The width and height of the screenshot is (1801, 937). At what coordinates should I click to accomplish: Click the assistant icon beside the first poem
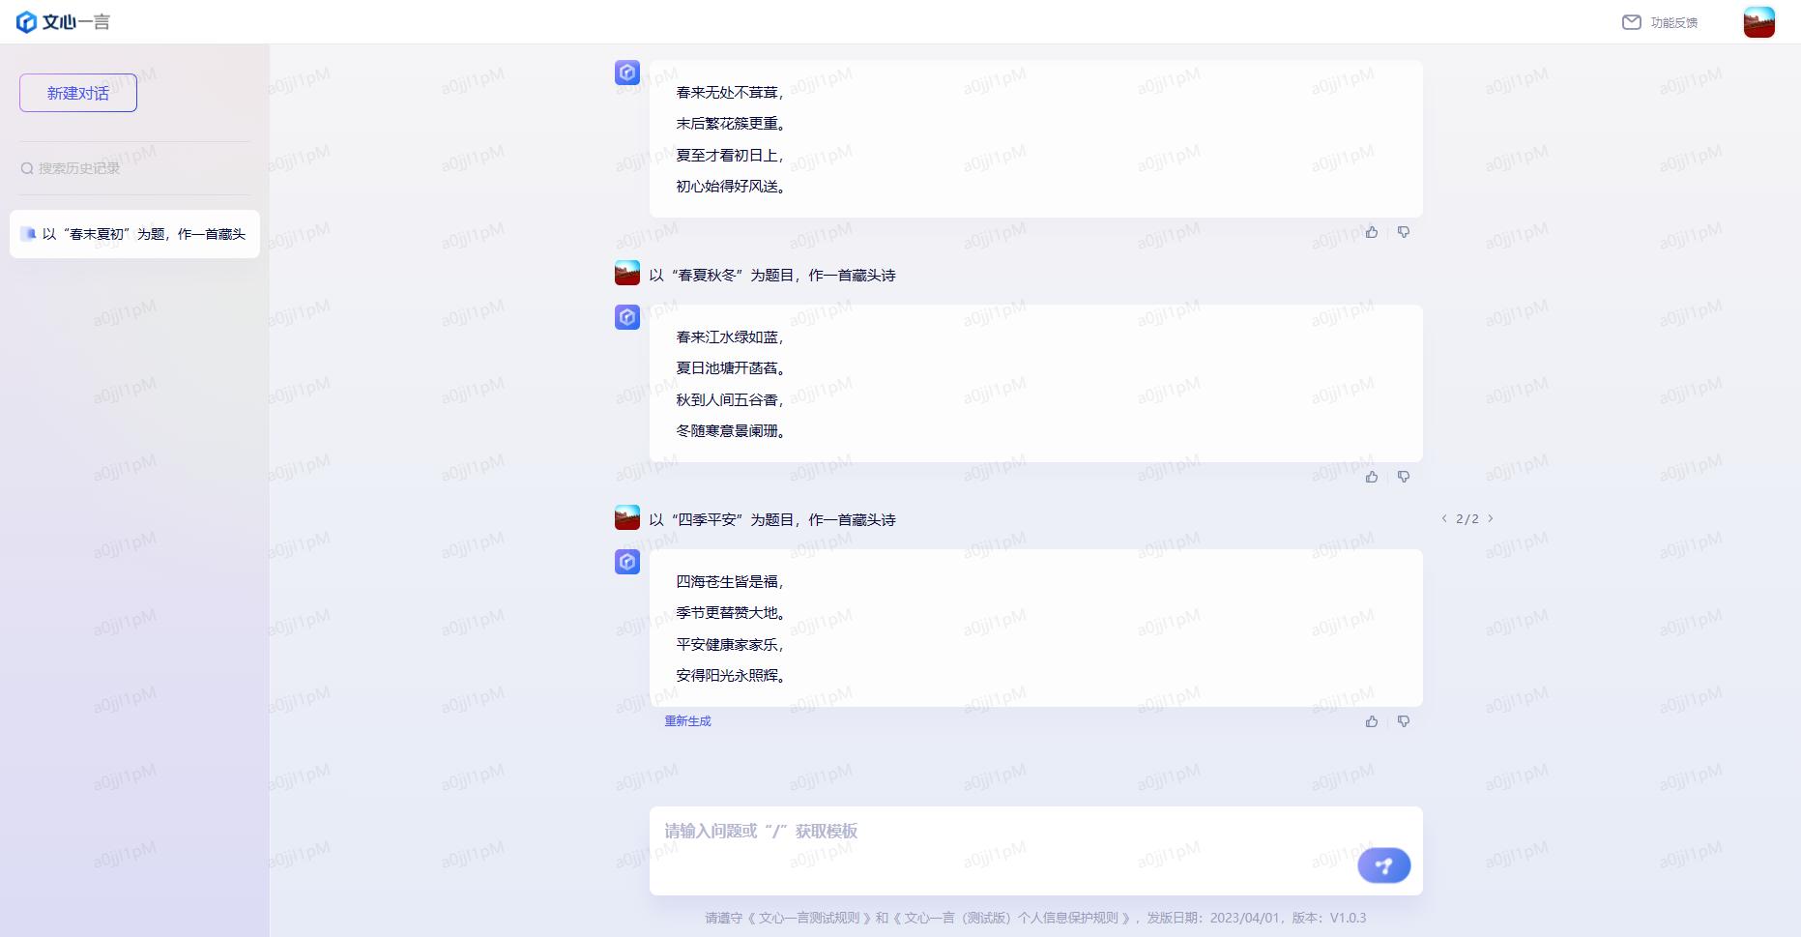pyautogui.click(x=626, y=73)
